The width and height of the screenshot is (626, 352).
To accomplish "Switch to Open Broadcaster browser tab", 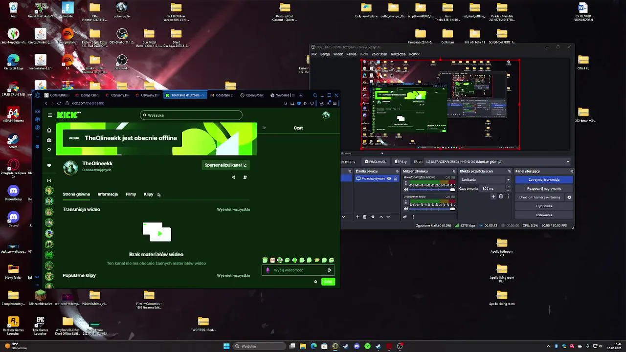I will coord(252,95).
